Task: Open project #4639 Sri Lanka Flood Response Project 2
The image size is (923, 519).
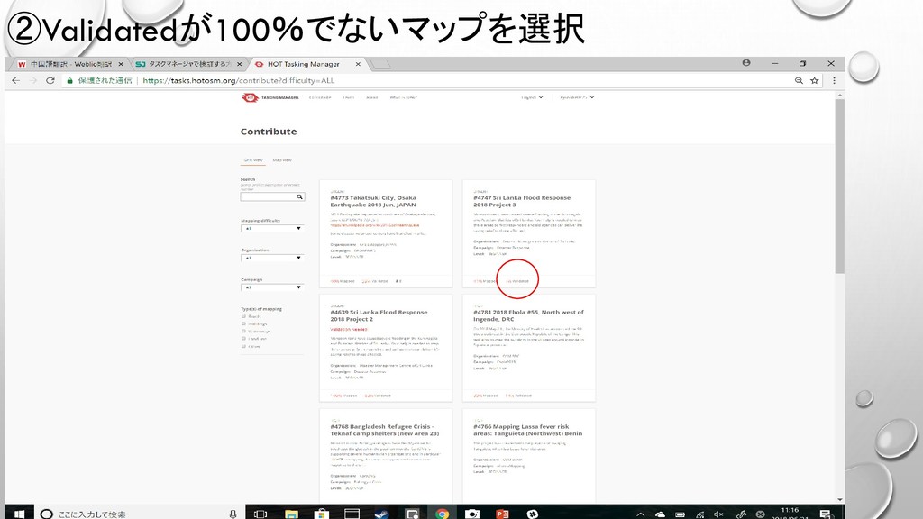Action: click(x=379, y=315)
